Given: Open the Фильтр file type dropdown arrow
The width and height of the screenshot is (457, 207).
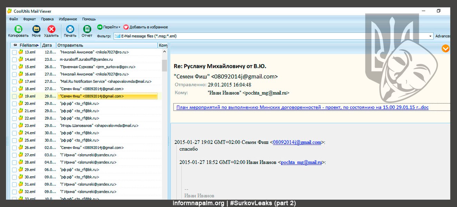Looking at the screenshot, I should 430,36.
